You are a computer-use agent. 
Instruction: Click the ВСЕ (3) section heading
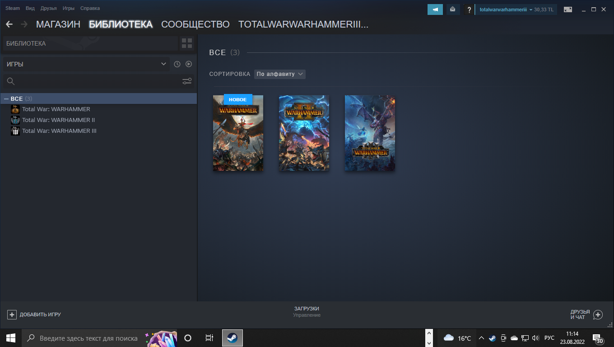pos(224,52)
